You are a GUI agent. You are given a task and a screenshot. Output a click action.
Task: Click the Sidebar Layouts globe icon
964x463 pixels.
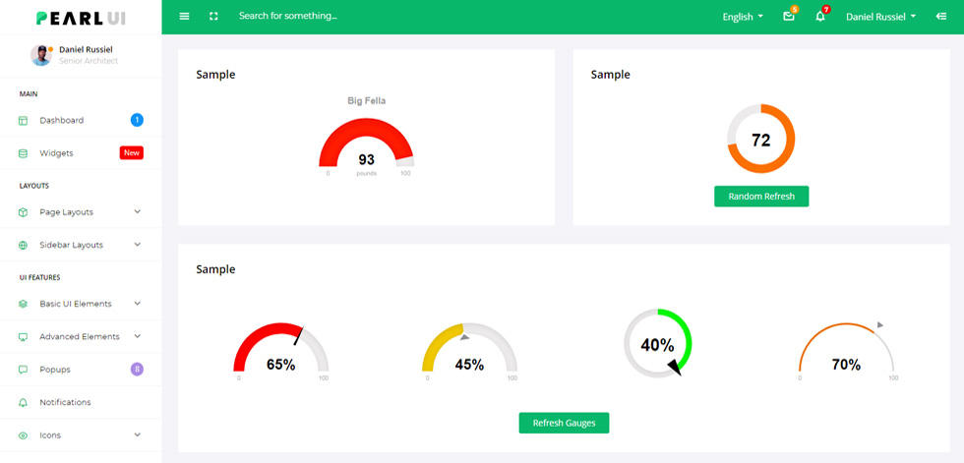tap(24, 245)
